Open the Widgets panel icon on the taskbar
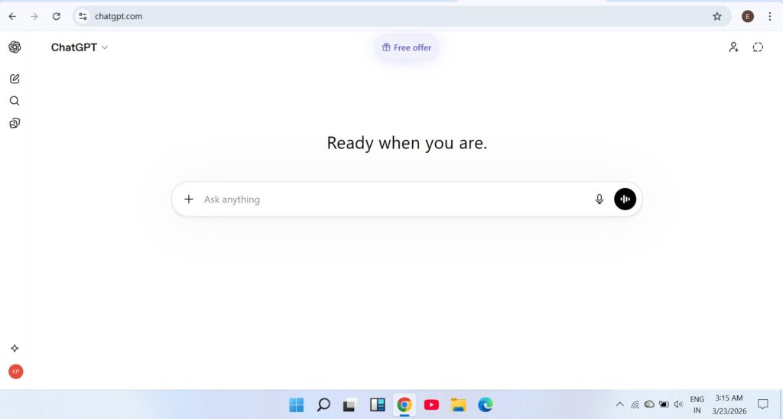783x419 pixels. click(377, 404)
